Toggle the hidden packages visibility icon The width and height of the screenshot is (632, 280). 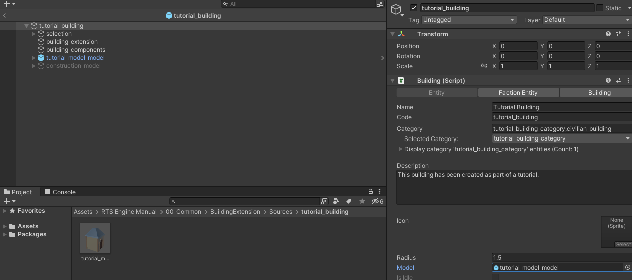pos(377,201)
